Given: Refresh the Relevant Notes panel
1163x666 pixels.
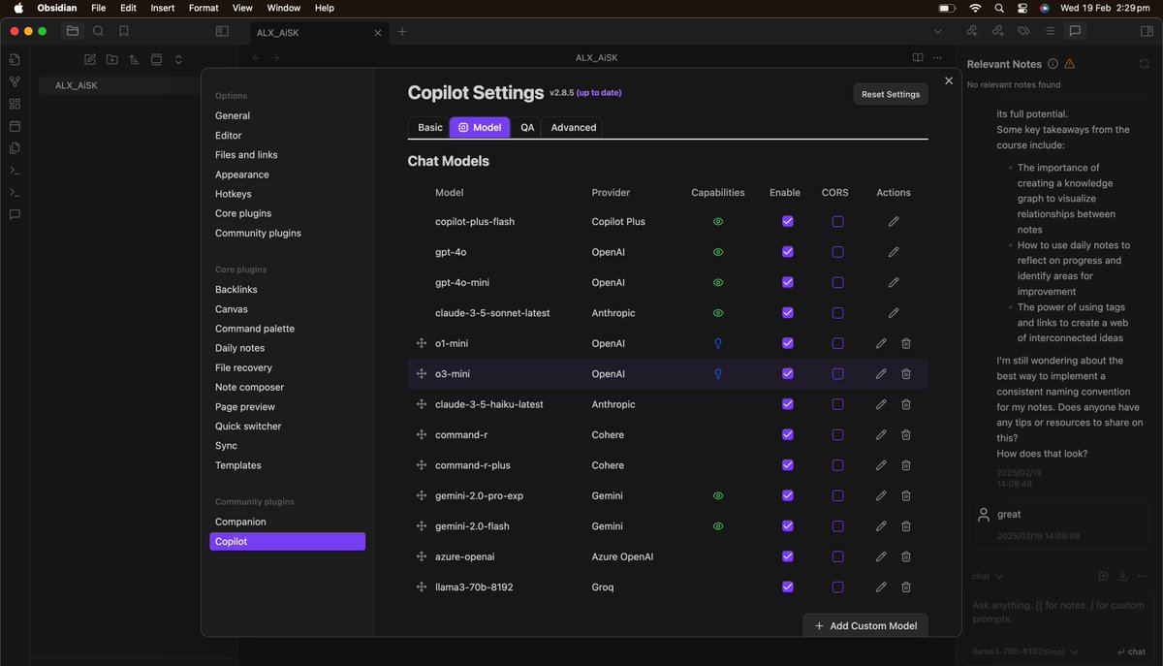Looking at the screenshot, I should (x=1144, y=64).
